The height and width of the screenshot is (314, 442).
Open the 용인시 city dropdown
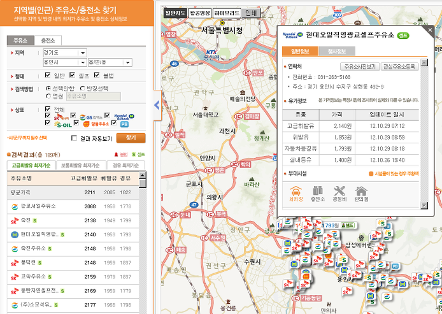tap(65, 62)
